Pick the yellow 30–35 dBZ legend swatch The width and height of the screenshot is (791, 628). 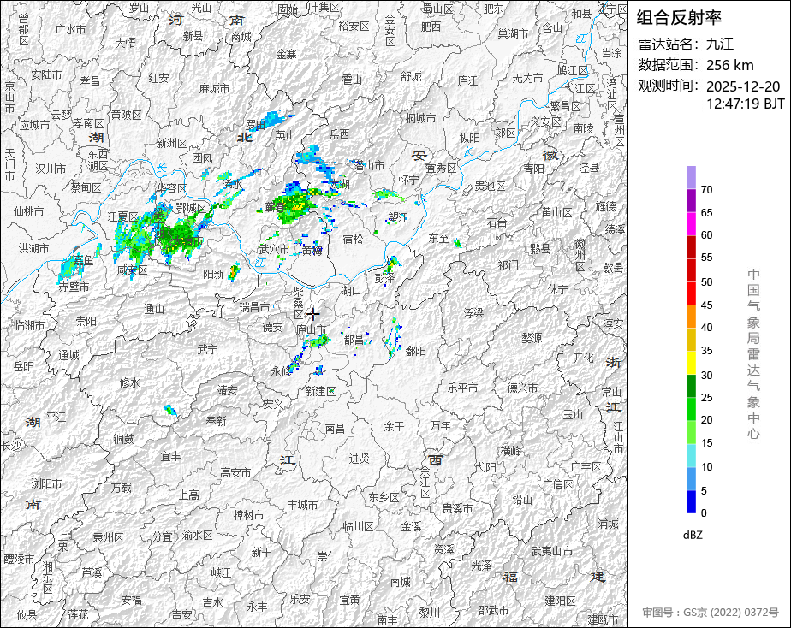[x=692, y=363]
